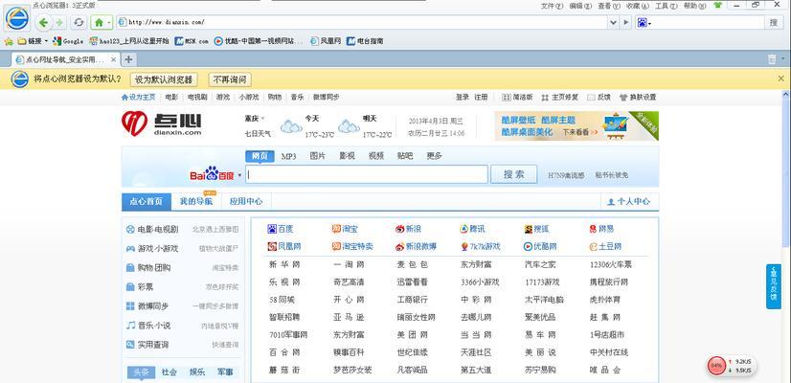Click the 点心 dianxin.com logo
The image size is (791, 383).
pos(162,124)
